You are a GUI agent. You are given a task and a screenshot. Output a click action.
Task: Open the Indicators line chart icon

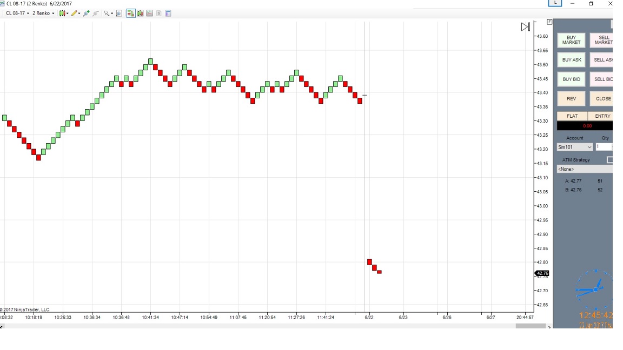pos(149,13)
